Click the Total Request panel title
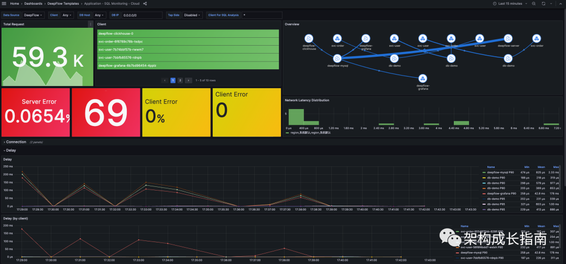The width and height of the screenshot is (566, 264). (x=14, y=24)
